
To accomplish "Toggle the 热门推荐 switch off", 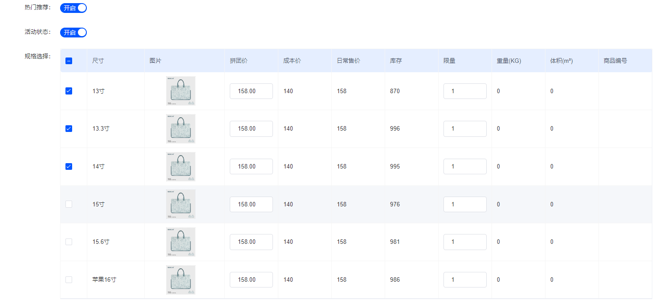I will (73, 8).
